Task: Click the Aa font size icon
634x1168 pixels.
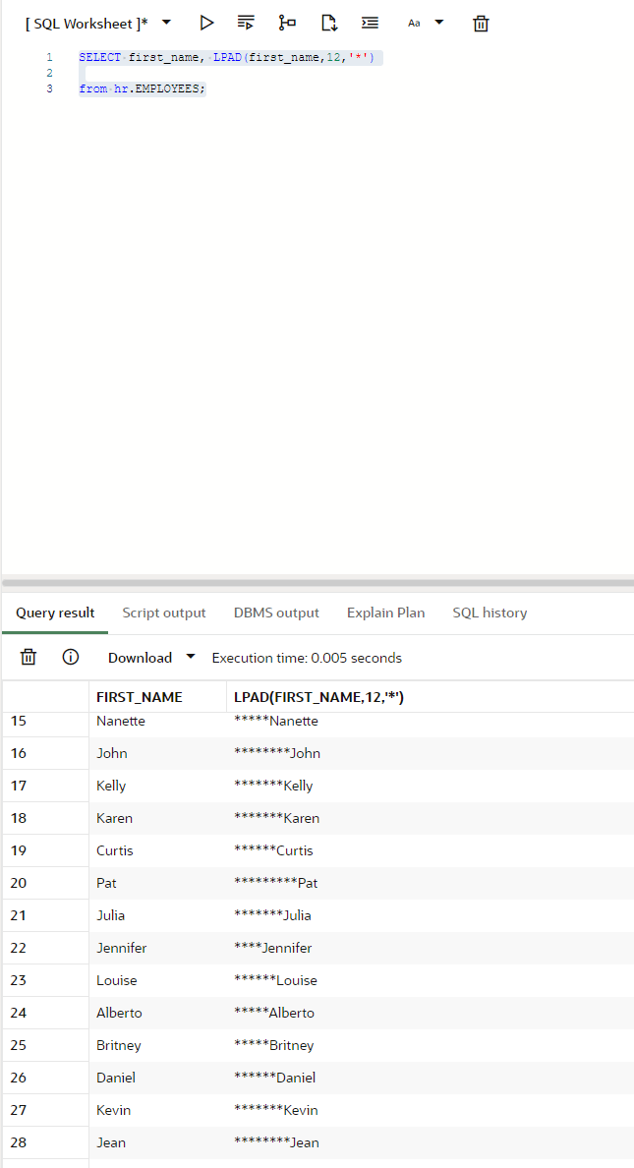Action: [414, 23]
